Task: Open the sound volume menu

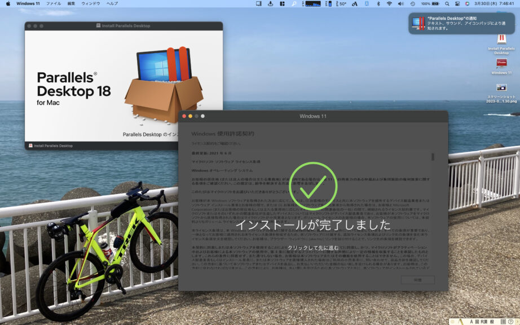Action: 400,3
